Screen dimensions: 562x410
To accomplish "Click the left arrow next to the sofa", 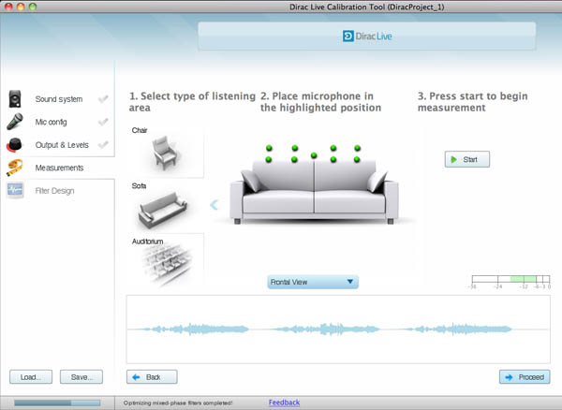I will pyautogui.click(x=214, y=205).
